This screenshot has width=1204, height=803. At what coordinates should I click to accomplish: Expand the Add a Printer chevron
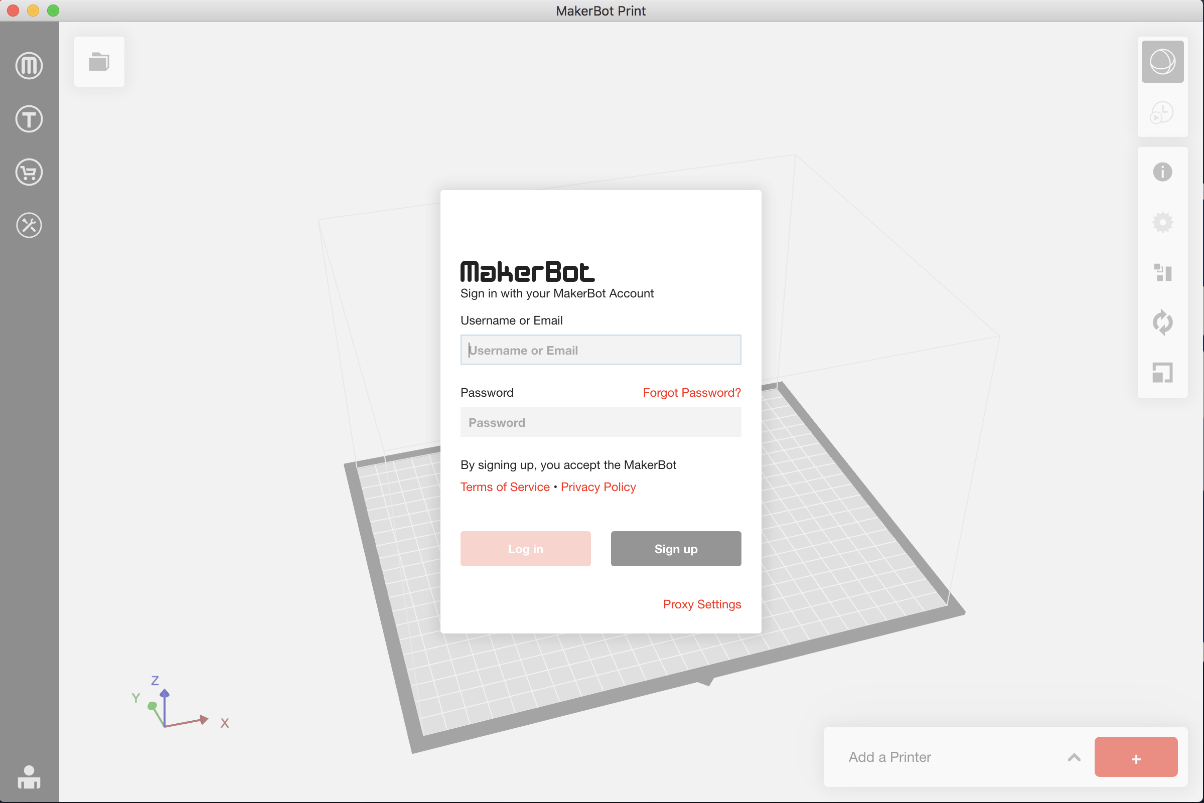click(x=1074, y=757)
